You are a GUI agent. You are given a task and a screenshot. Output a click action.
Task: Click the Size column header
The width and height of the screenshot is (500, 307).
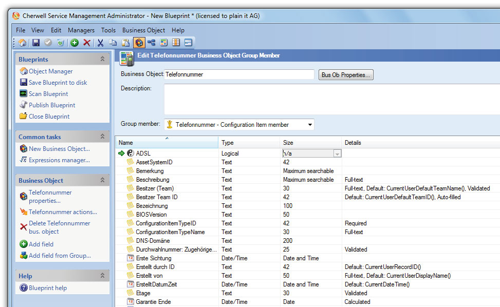(x=310, y=142)
